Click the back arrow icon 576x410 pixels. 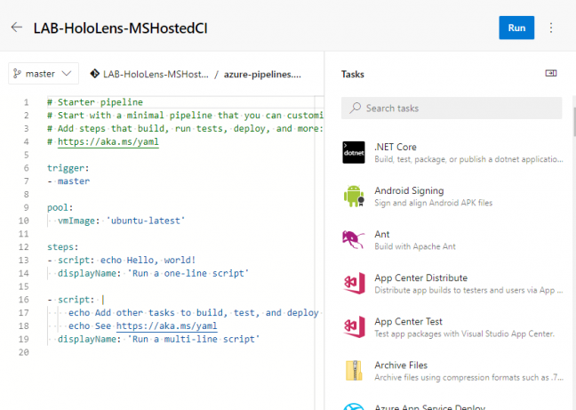point(16,28)
